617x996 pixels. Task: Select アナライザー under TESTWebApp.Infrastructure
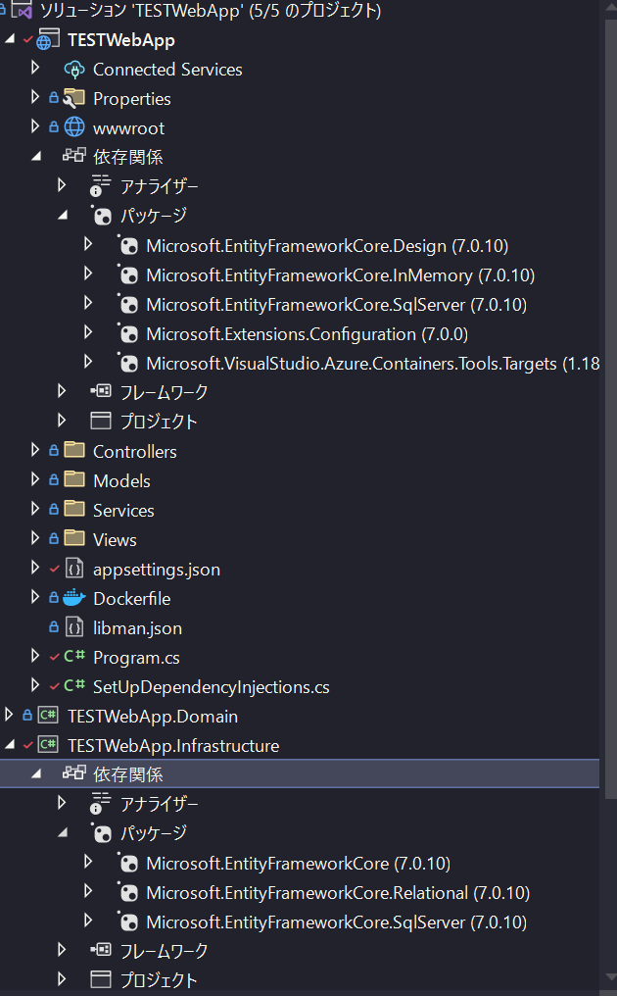[160, 804]
